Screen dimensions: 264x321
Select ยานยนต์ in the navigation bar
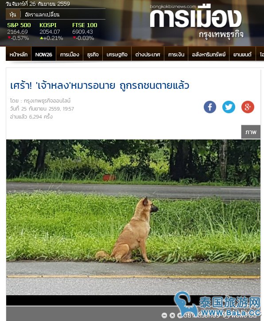[242, 54]
